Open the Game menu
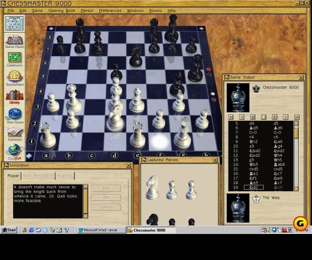This screenshot has height=260, width=312. coord(37,10)
